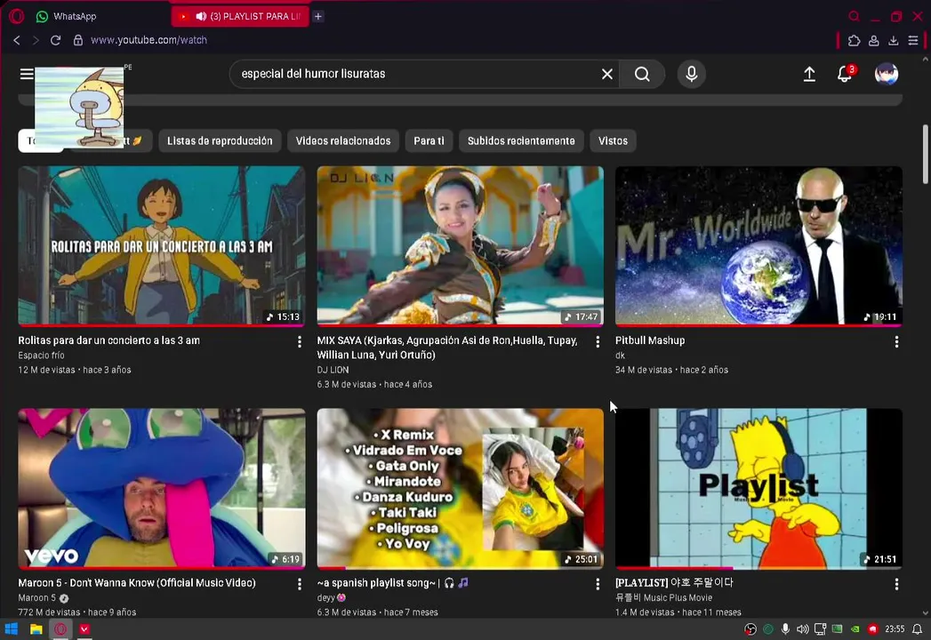
Task: Click the YouTube page vertical scrollbar thumb
Action: [x=925, y=155]
